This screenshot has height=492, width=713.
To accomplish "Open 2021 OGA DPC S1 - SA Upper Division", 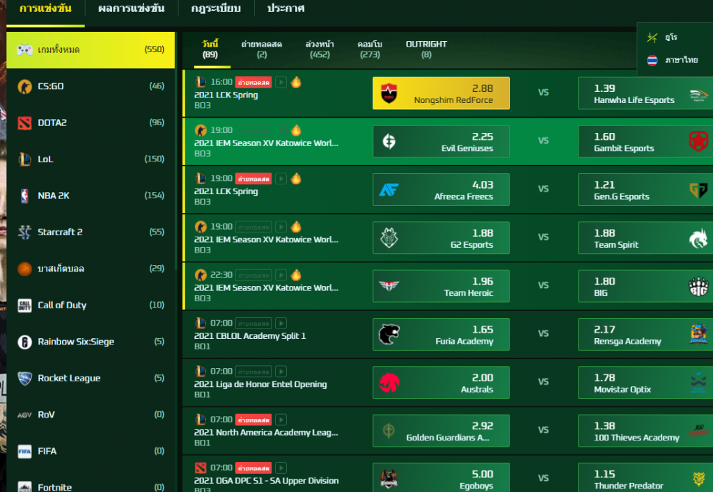I will coord(266,481).
